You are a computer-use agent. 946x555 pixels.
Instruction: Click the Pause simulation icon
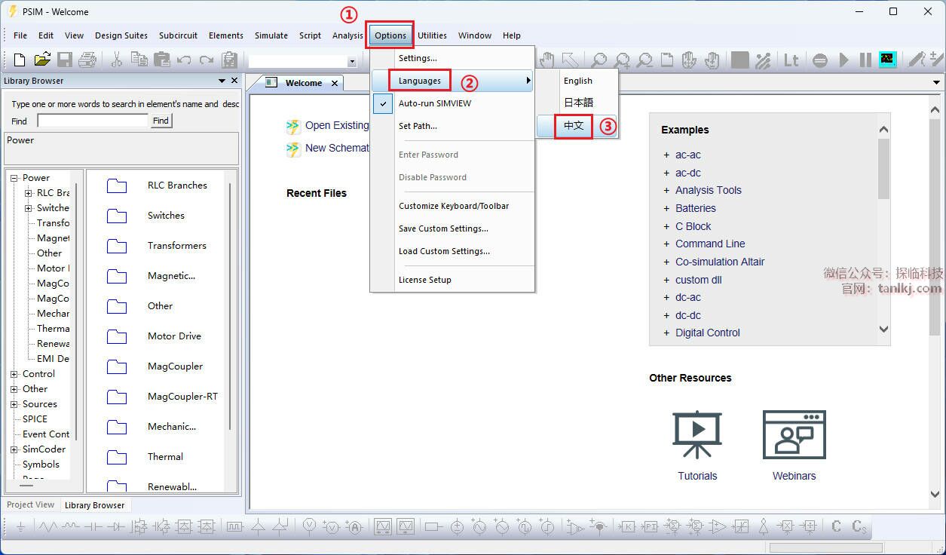[x=865, y=60]
